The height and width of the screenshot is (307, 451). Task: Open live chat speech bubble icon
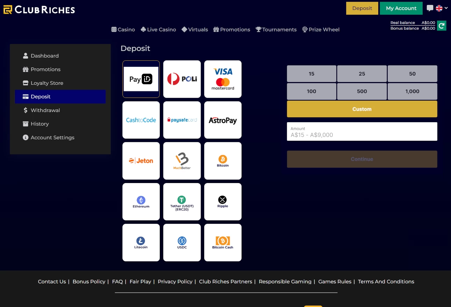(x=430, y=8)
